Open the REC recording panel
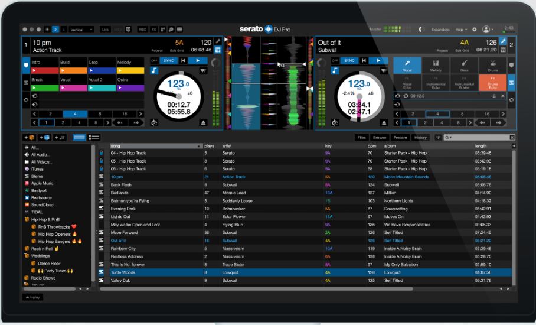The image size is (536, 325). (142, 30)
